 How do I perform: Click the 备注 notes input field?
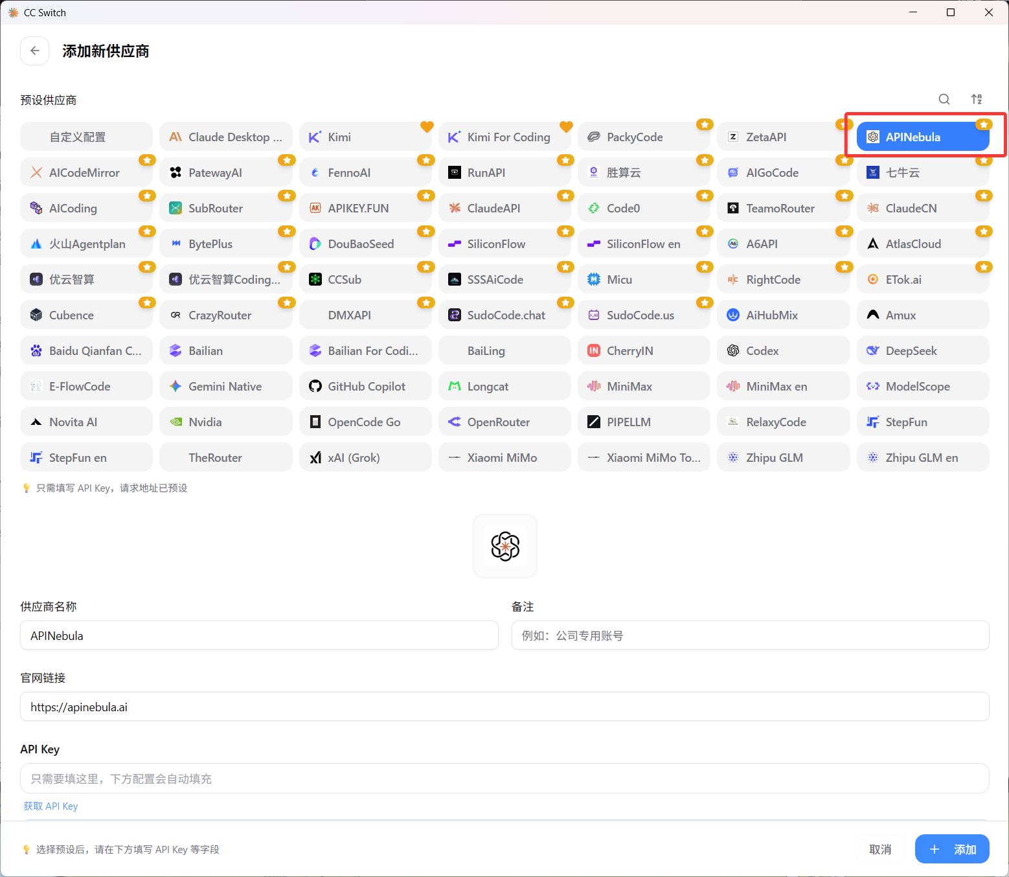pyautogui.click(x=750, y=635)
